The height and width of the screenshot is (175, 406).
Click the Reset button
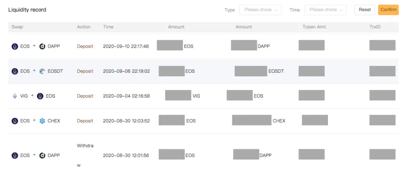coord(365,10)
